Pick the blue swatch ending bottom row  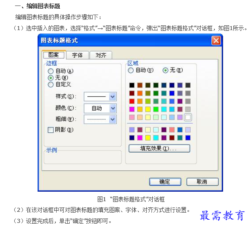click(x=188, y=138)
